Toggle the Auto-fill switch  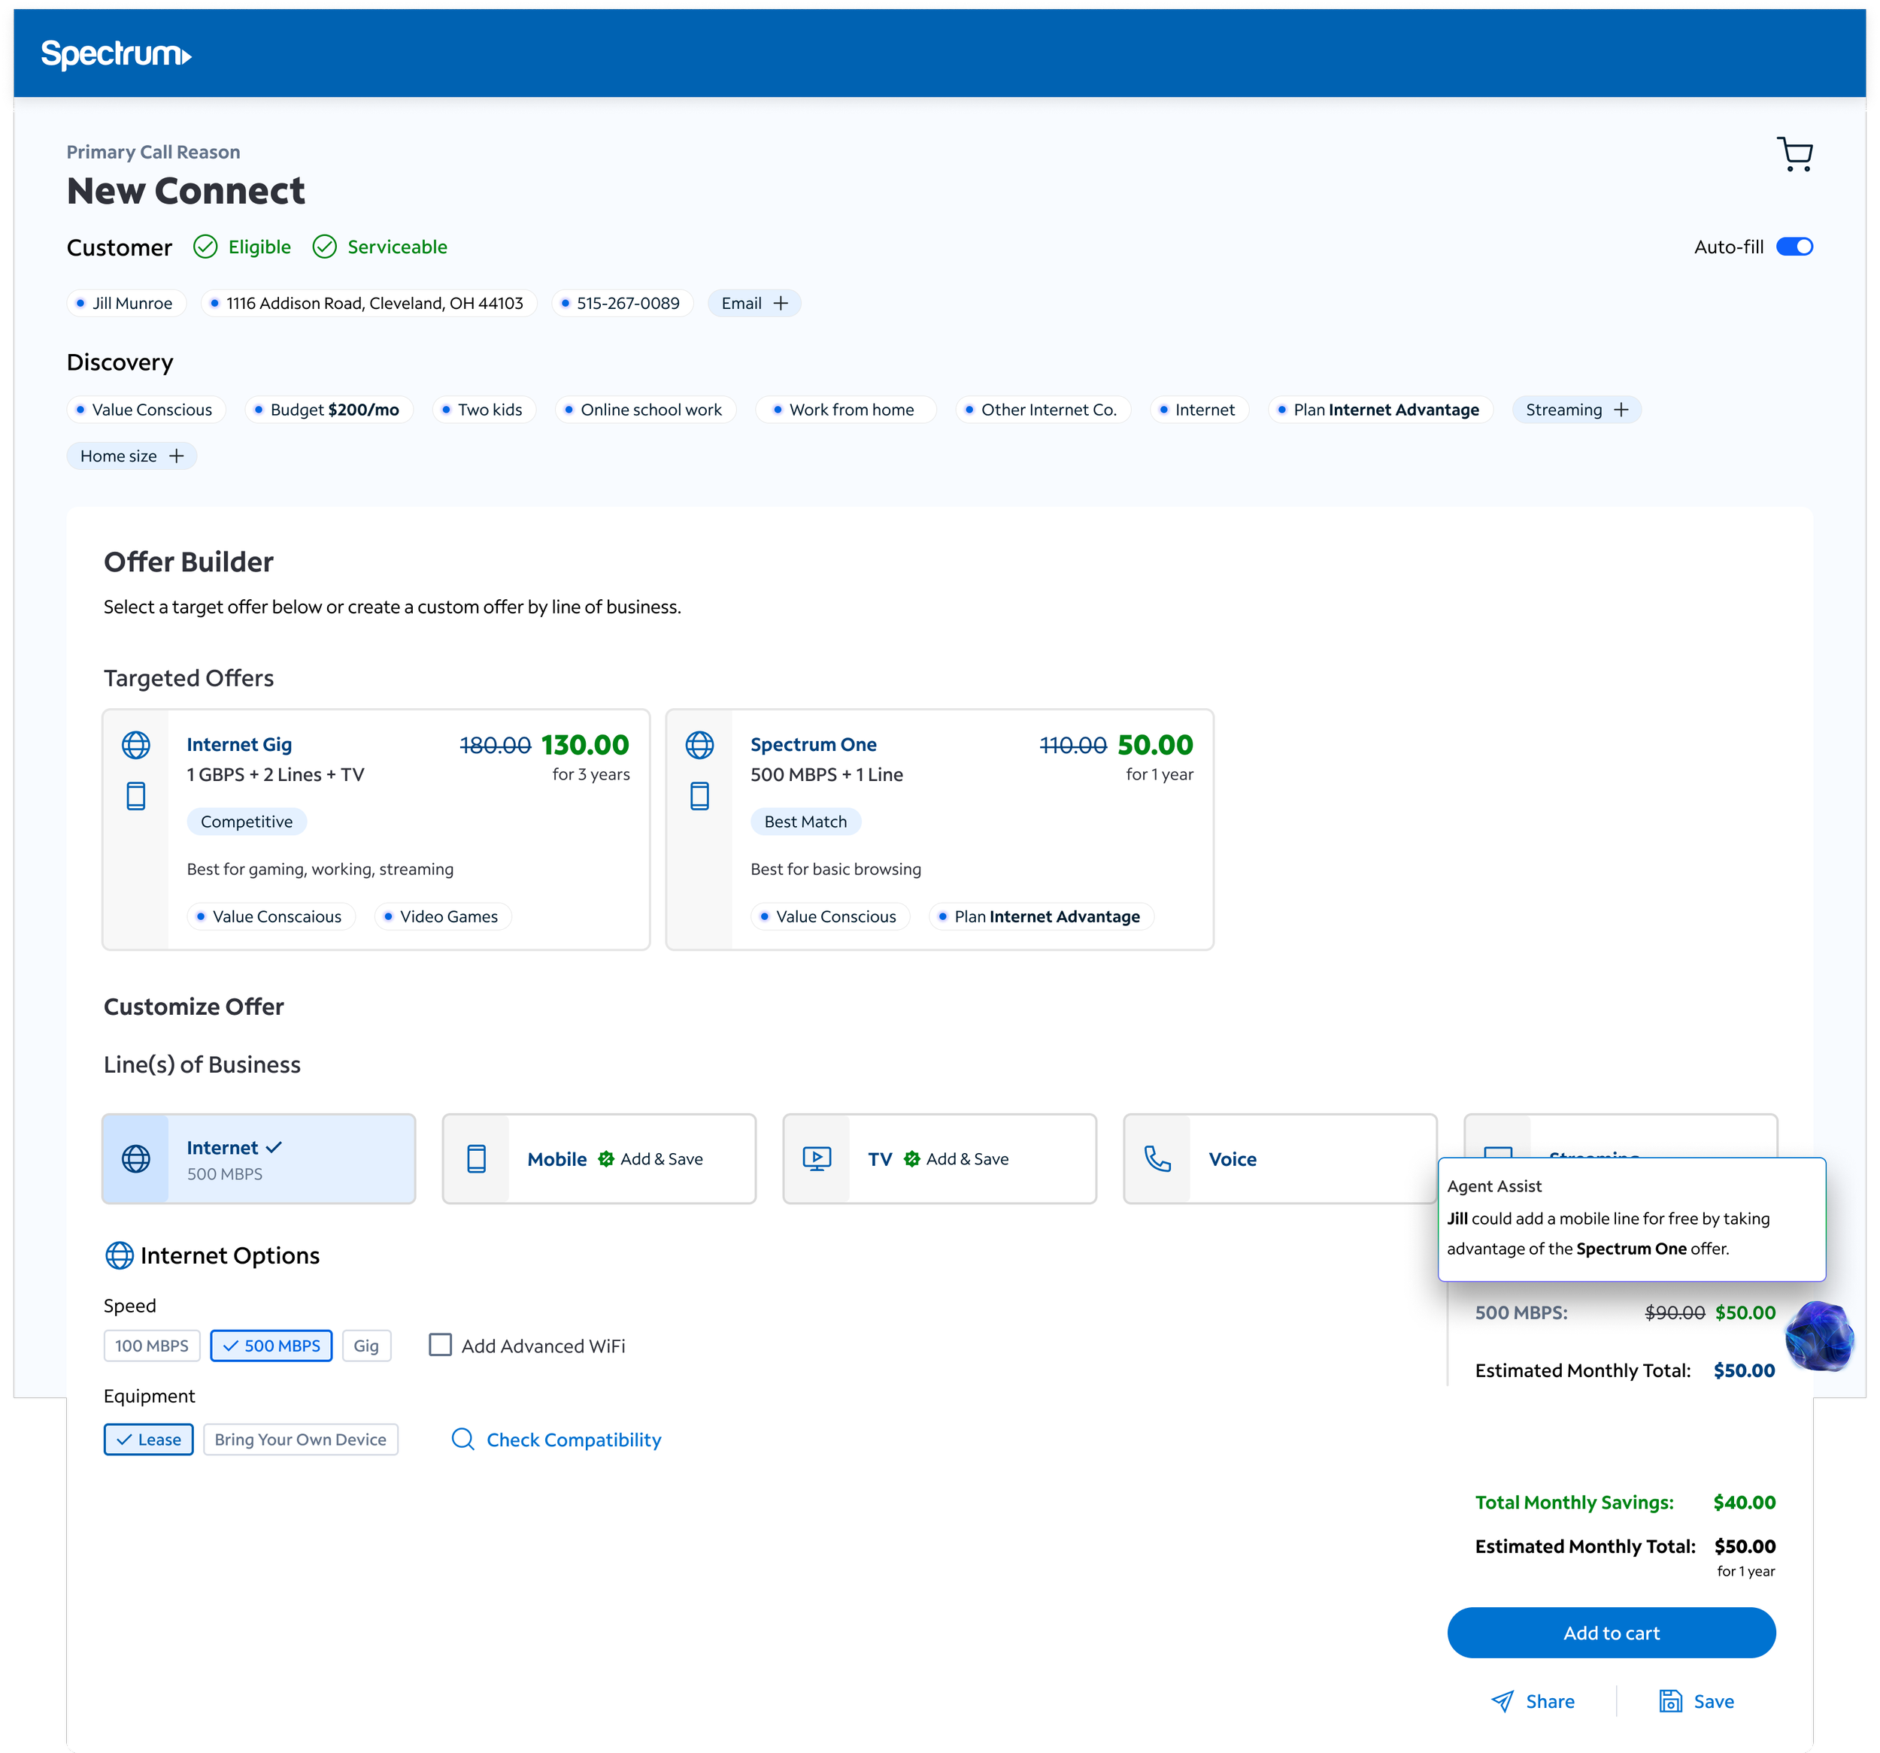pyautogui.click(x=1794, y=247)
